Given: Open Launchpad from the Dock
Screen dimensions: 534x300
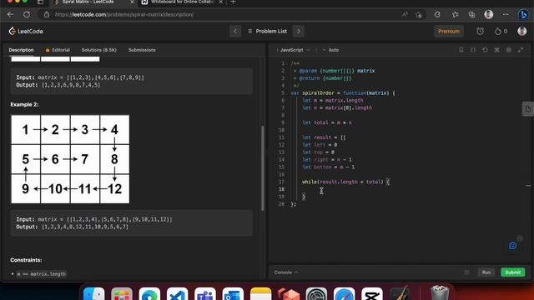Looking at the screenshot, I should [122, 295].
